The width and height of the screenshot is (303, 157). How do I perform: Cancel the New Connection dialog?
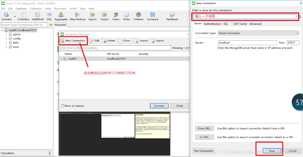point(292,151)
